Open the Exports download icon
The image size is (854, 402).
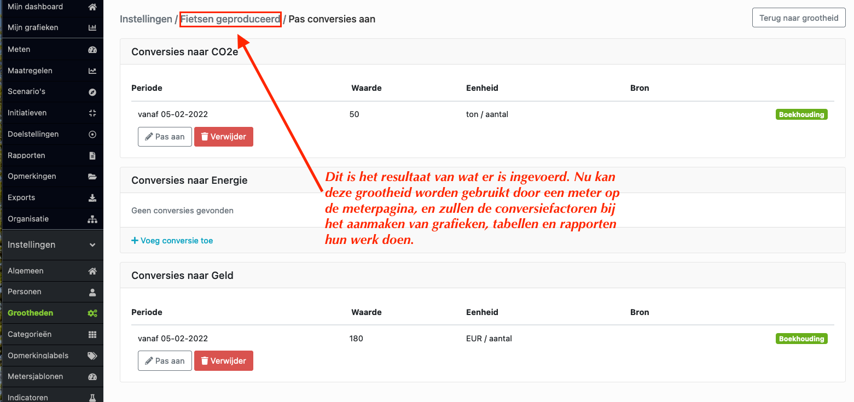point(92,198)
